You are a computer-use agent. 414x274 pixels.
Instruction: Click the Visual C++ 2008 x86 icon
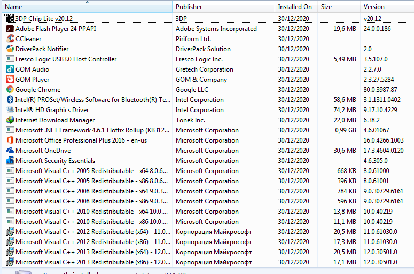pyautogui.click(x=10, y=201)
